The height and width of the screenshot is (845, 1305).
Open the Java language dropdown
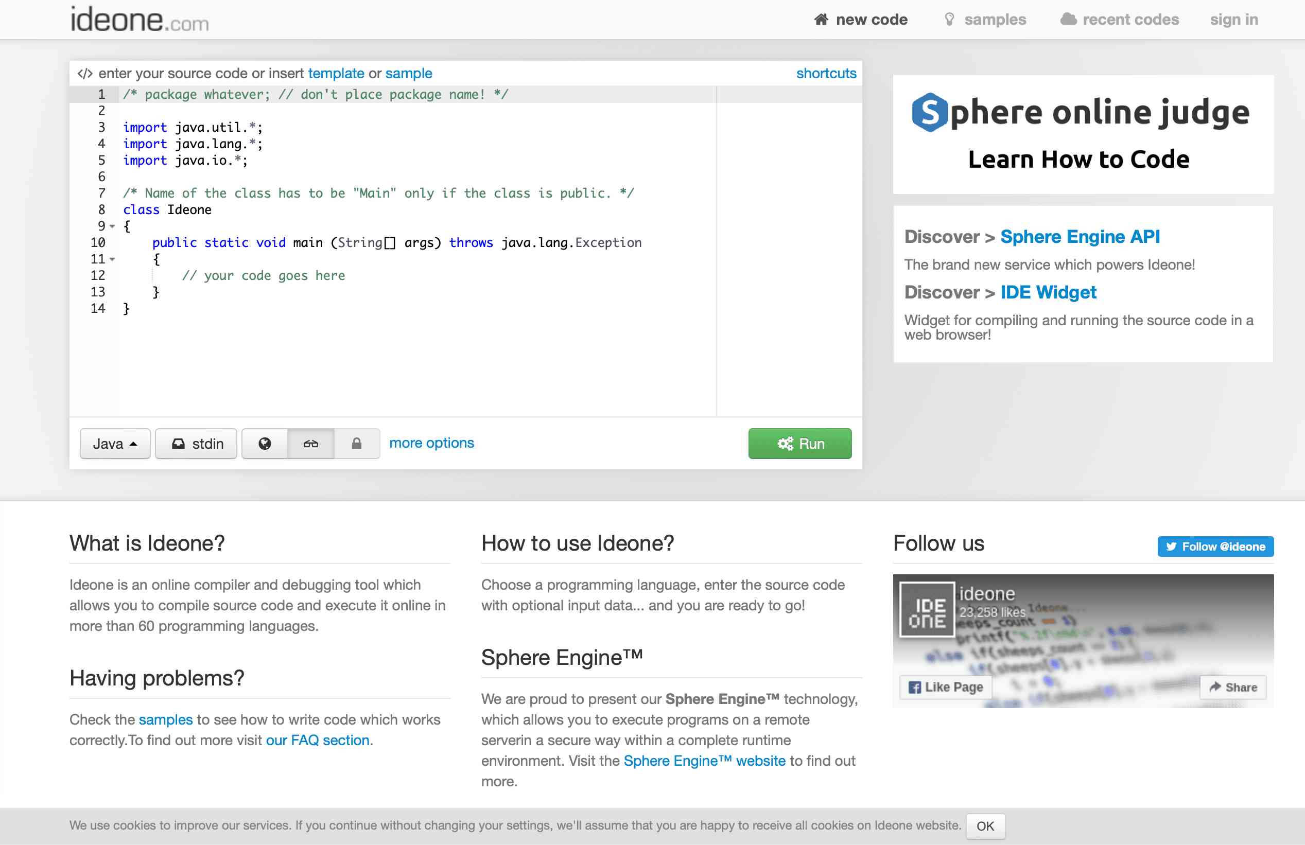coord(115,443)
